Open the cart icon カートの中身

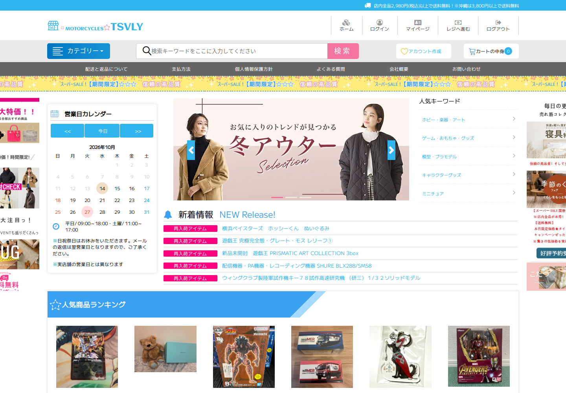point(472,51)
